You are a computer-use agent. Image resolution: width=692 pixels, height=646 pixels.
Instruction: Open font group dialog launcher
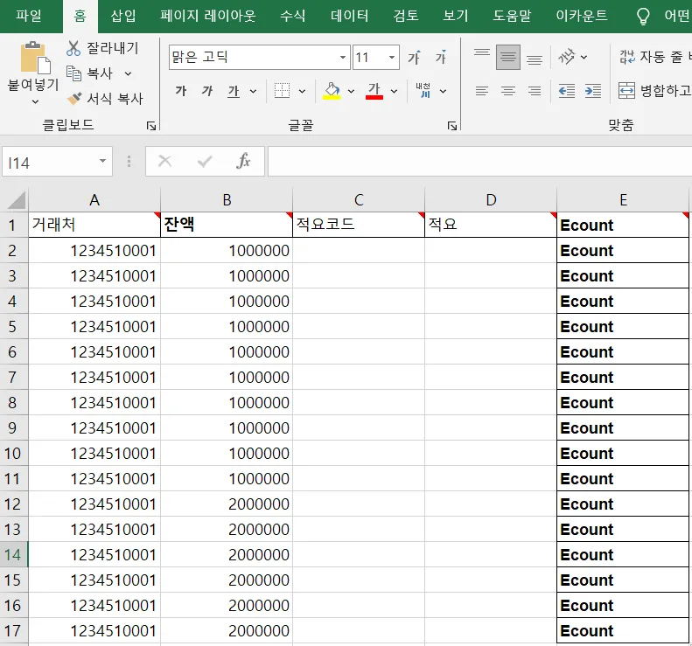pos(452,126)
